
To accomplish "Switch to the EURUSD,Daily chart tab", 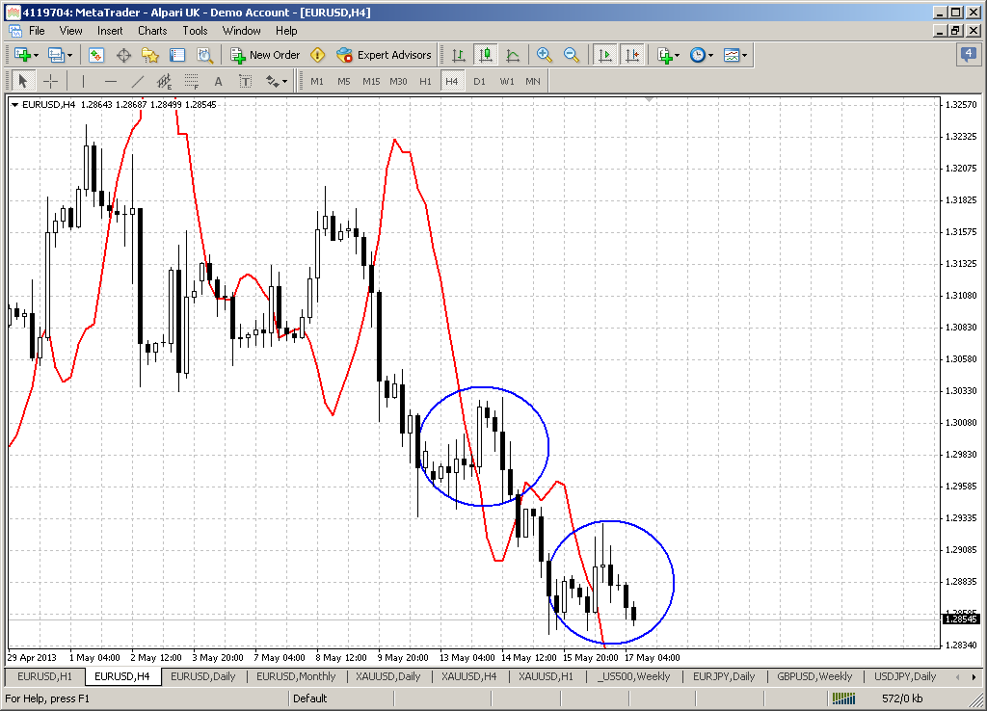I will (202, 676).
